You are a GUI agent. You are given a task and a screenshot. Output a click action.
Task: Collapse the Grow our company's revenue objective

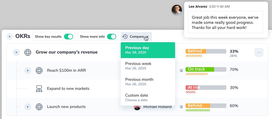[16, 52]
